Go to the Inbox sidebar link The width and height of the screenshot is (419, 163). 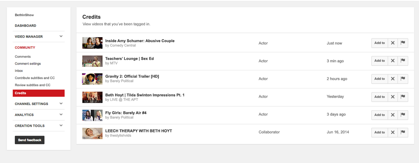pyautogui.click(x=19, y=71)
